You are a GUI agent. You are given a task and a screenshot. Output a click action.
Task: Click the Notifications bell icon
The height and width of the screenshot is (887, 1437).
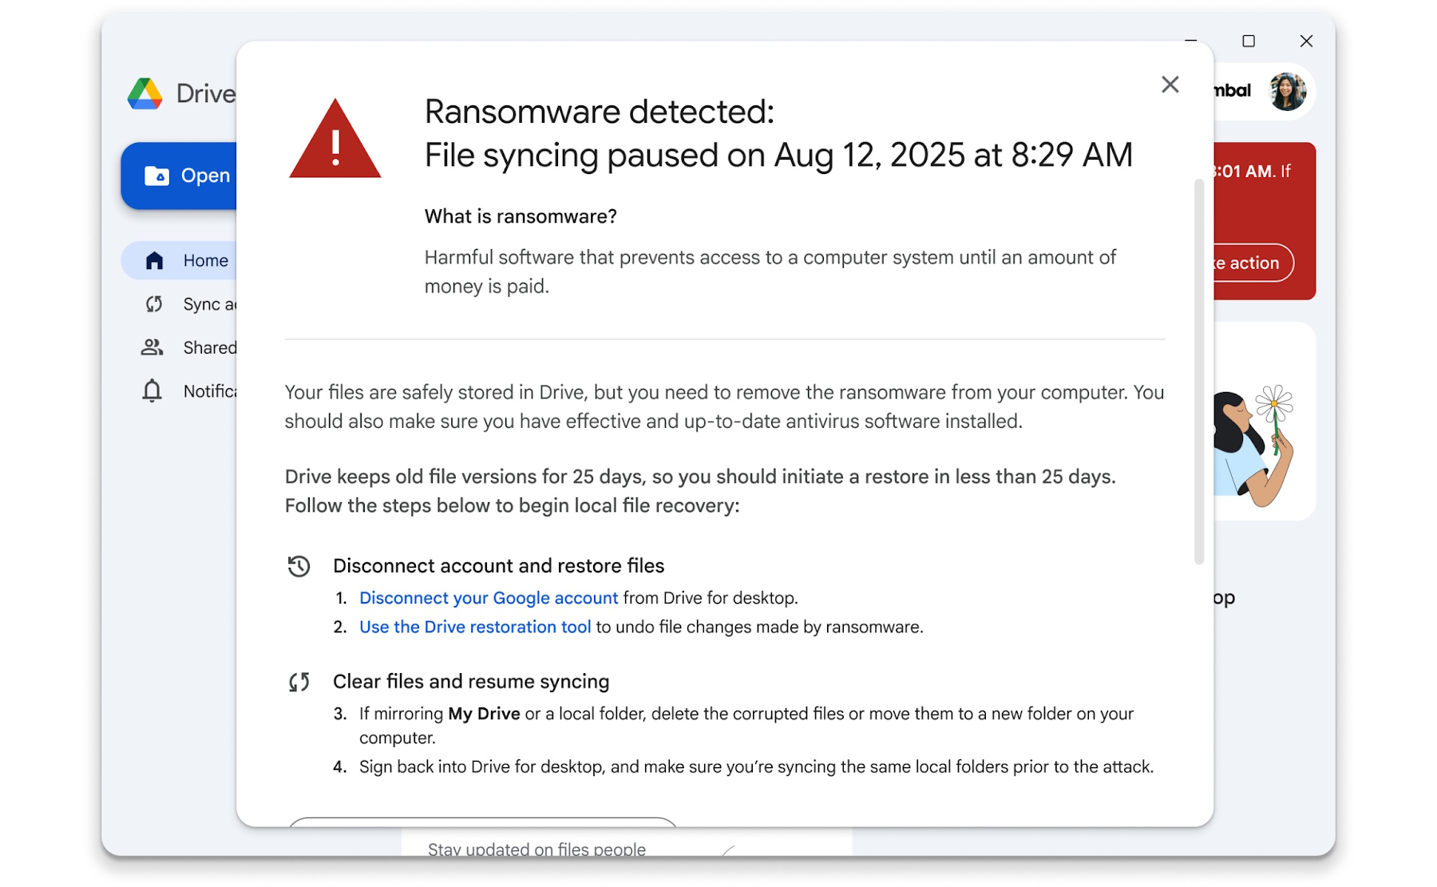(152, 391)
